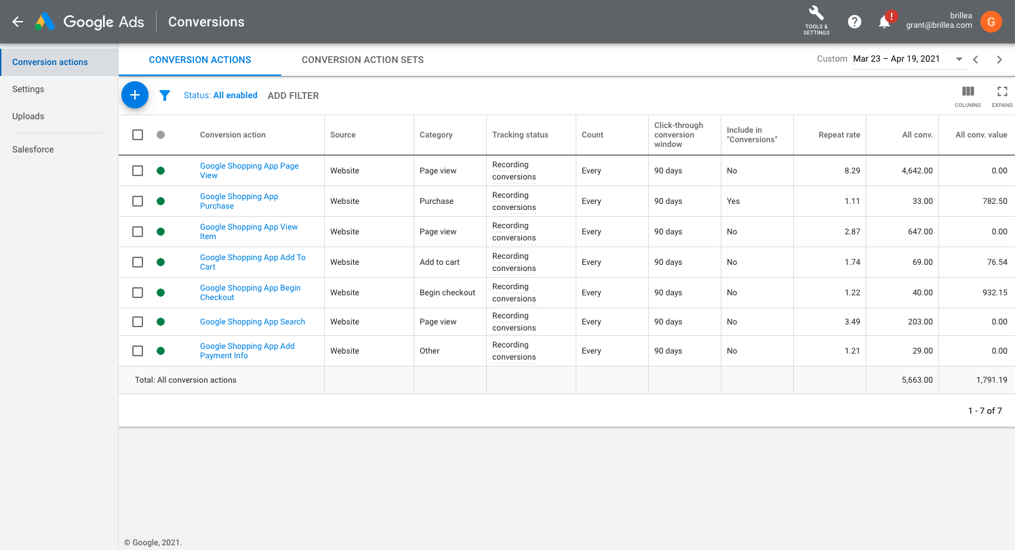The image size is (1015, 550).
Task: Check Google Shopping App Begin Checkout checkbox
Action: (138, 293)
